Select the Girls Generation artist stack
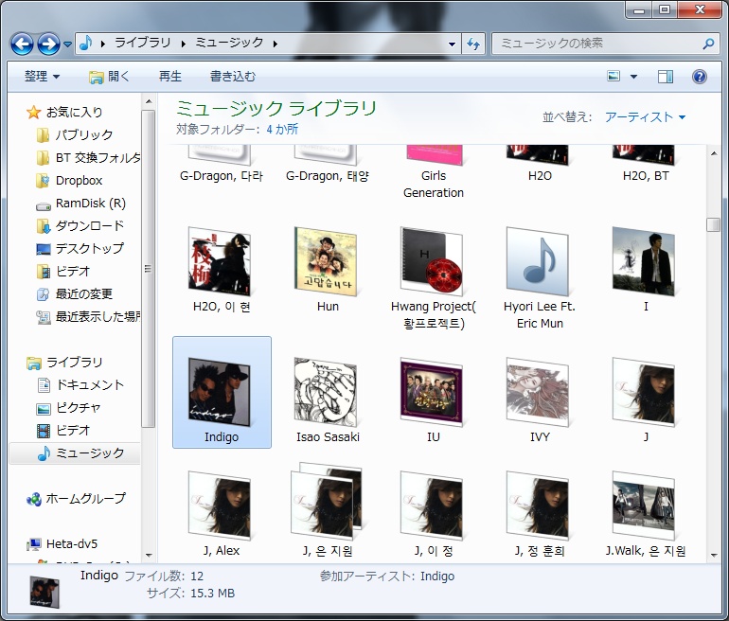 (434, 172)
